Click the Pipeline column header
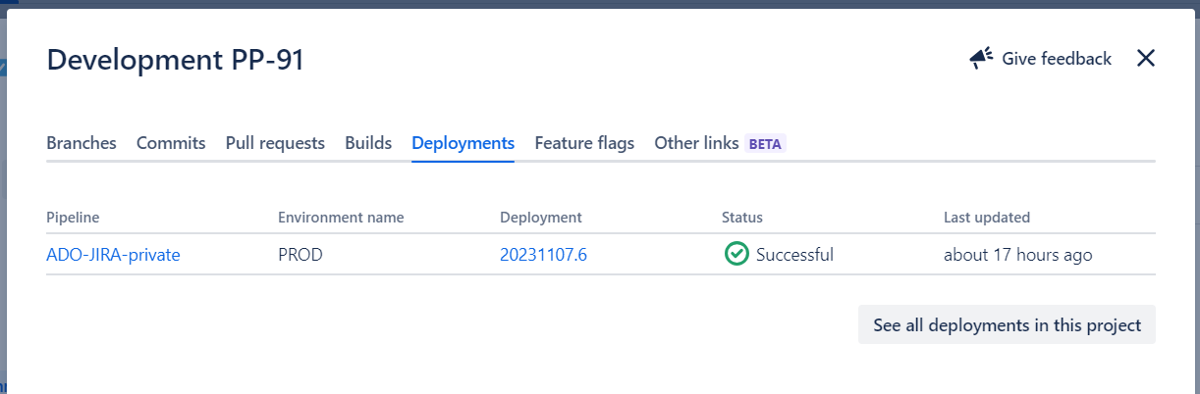The height and width of the screenshot is (394, 1200). (x=73, y=218)
